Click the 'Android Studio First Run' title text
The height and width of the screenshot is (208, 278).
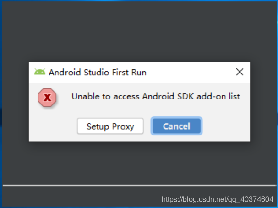(x=98, y=73)
